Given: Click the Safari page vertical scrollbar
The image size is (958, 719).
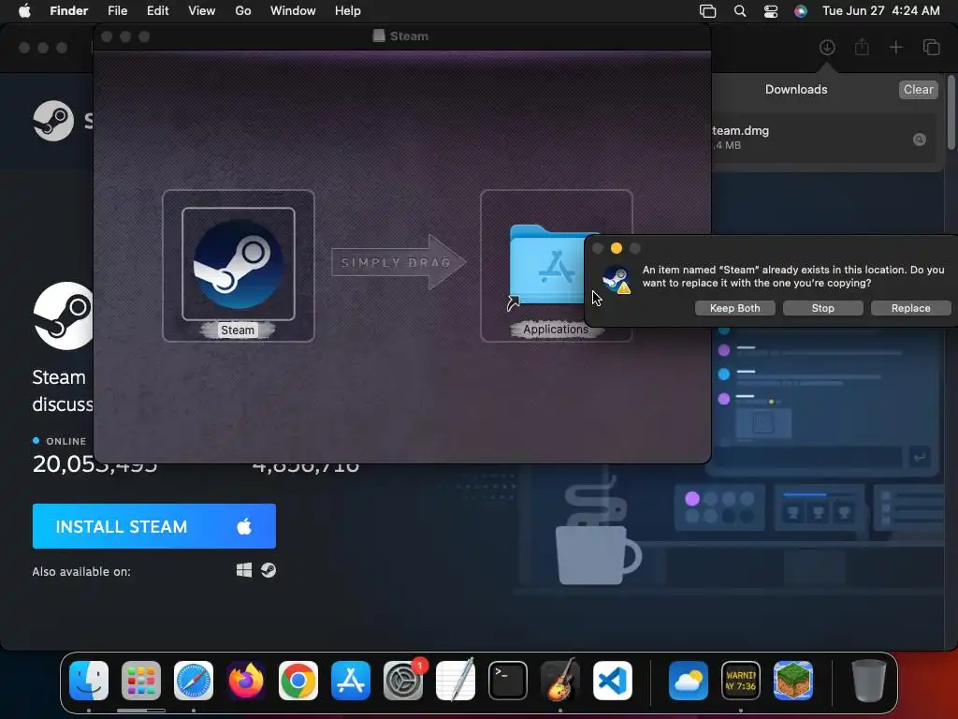Looking at the screenshot, I should [x=951, y=112].
